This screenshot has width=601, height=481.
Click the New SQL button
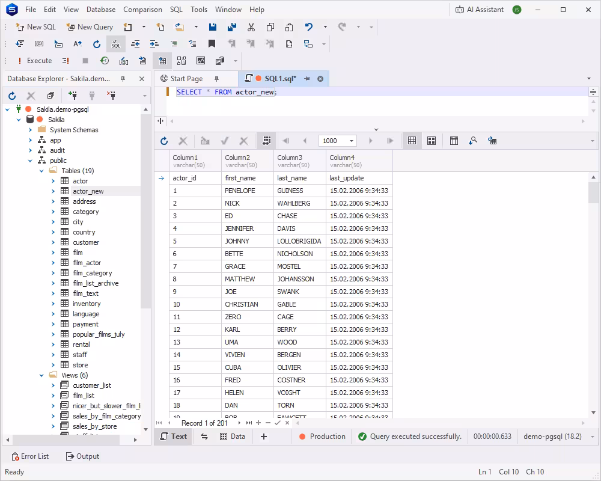click(x=35, y=27)
